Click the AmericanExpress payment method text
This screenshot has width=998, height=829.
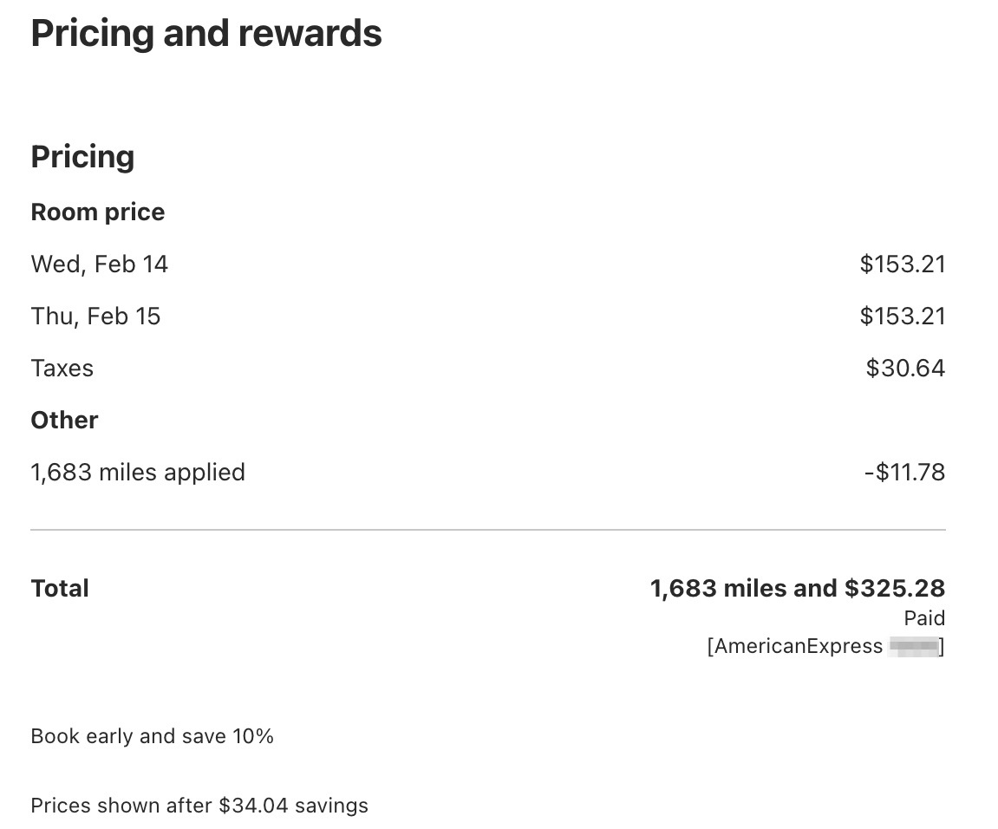(795, 646)
